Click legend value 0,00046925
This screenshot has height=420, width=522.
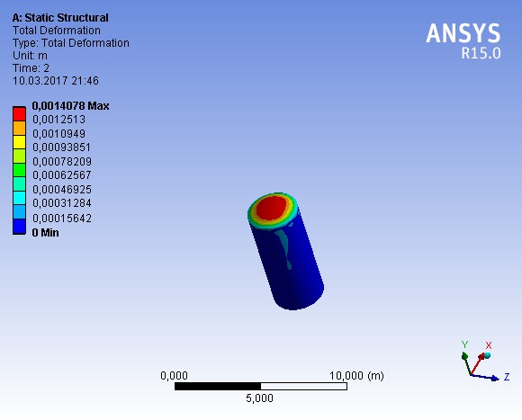[62, 190]
